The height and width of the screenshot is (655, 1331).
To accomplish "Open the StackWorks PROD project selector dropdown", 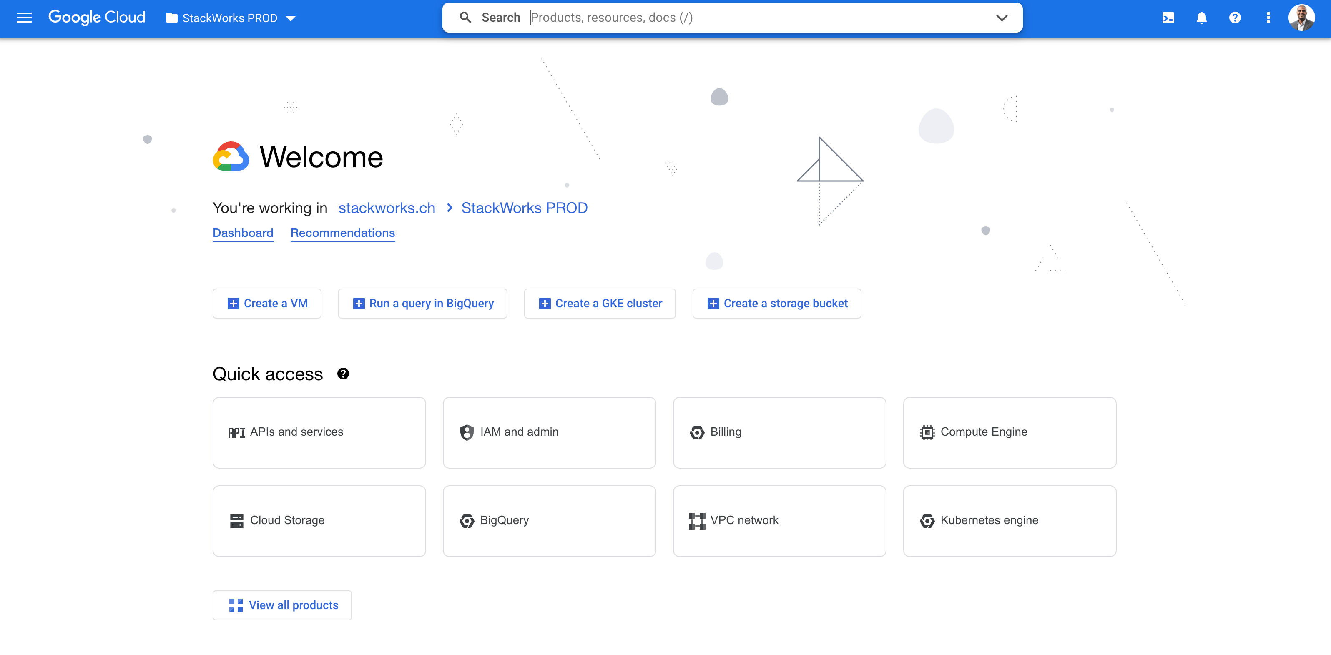I will coord(231,18).
